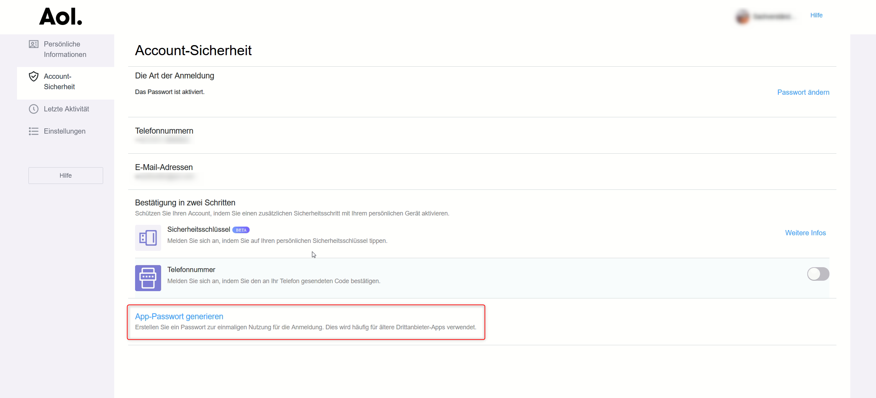Open the Weitere Infos link

(x=806, y=233)
